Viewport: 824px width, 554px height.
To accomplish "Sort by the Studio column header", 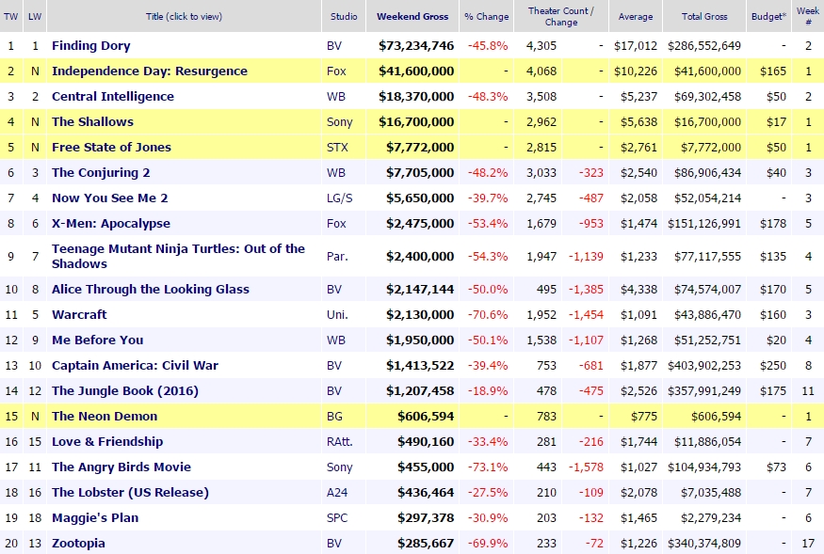I will point(344,16).
